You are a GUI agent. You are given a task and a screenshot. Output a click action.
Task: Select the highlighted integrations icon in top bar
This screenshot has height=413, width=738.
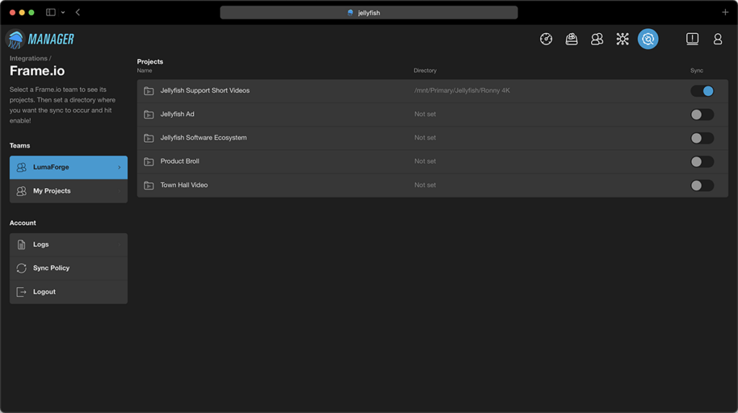648,39
